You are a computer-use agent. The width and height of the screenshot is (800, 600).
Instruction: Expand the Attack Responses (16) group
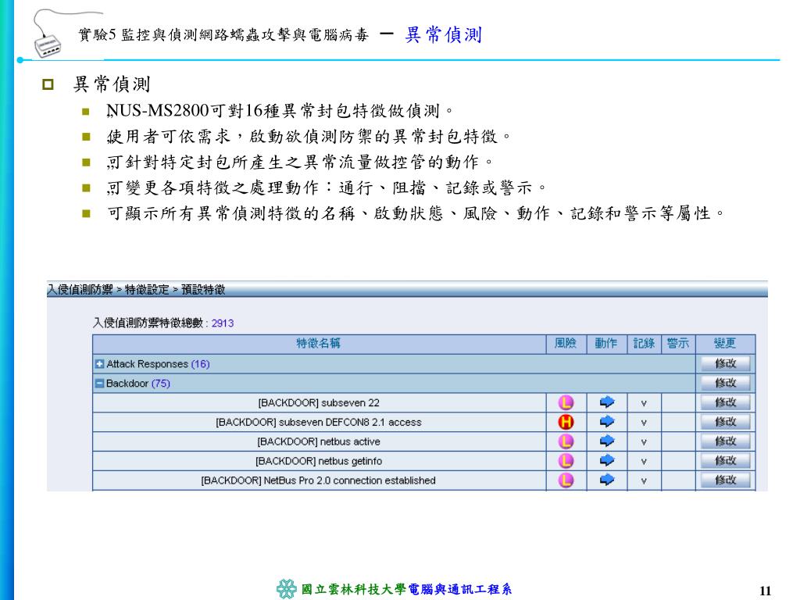(99, 364)
